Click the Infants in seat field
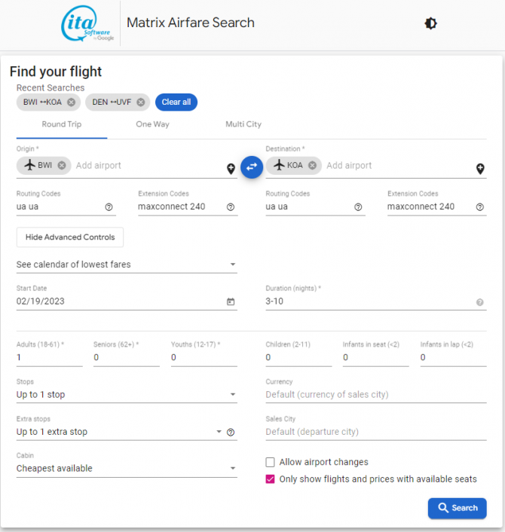This screenshot has height=532, width=505. 375,358
